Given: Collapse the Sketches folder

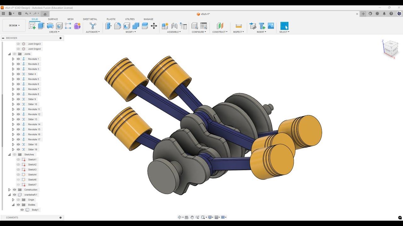Looking at the screenshot, I should [9, 154].
